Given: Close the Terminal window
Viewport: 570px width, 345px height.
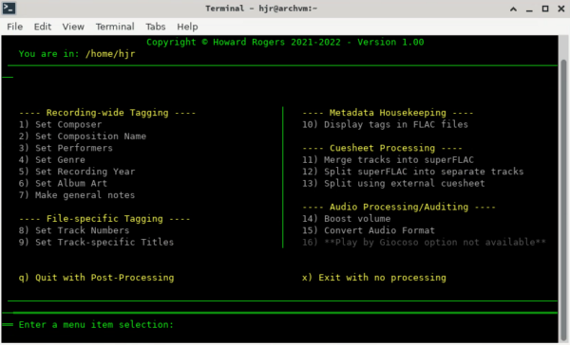Looking at the screenshot, I should tap(561, 9).
